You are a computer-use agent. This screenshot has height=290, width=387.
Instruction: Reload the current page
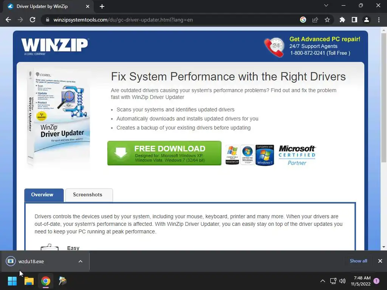pos(33,20)
